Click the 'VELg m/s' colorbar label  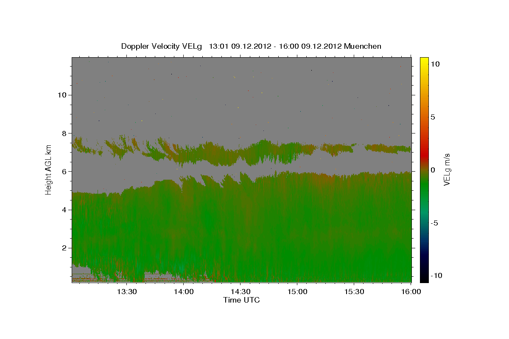(x=447, y=169)
